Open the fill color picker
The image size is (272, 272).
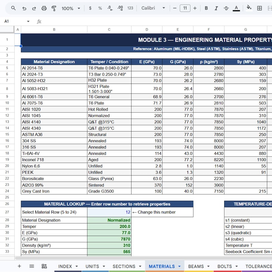(249, 8)
